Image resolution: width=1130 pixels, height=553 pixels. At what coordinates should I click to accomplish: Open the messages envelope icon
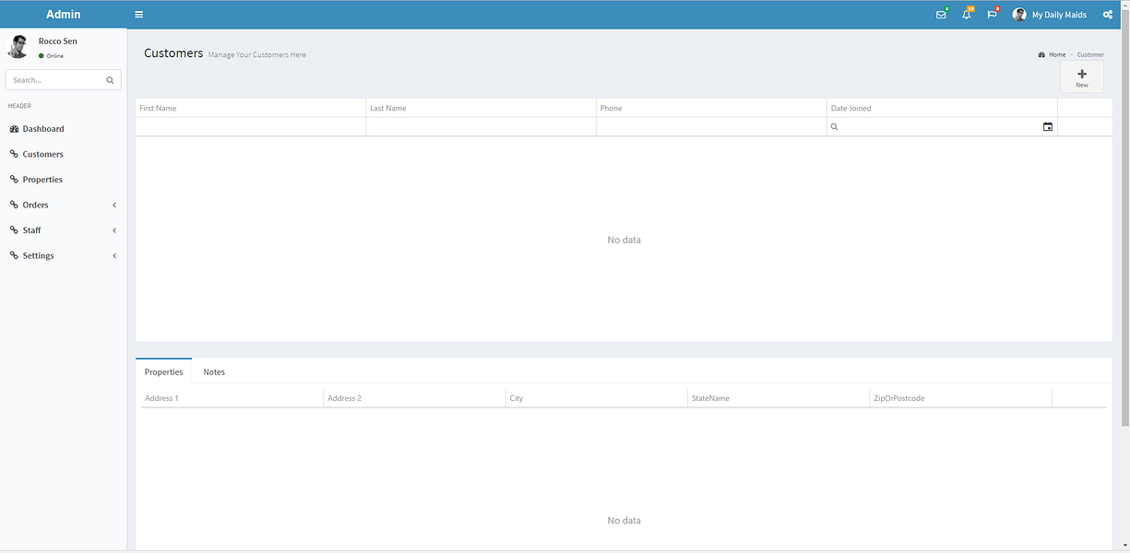(x=941, y=15)
